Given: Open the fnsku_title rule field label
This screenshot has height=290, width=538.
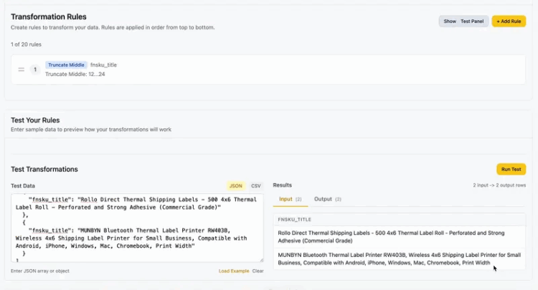Looking at the screenshot, I should [103, 65].
